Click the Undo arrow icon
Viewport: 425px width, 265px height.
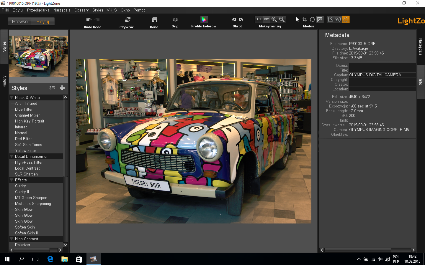pos(89,19)
